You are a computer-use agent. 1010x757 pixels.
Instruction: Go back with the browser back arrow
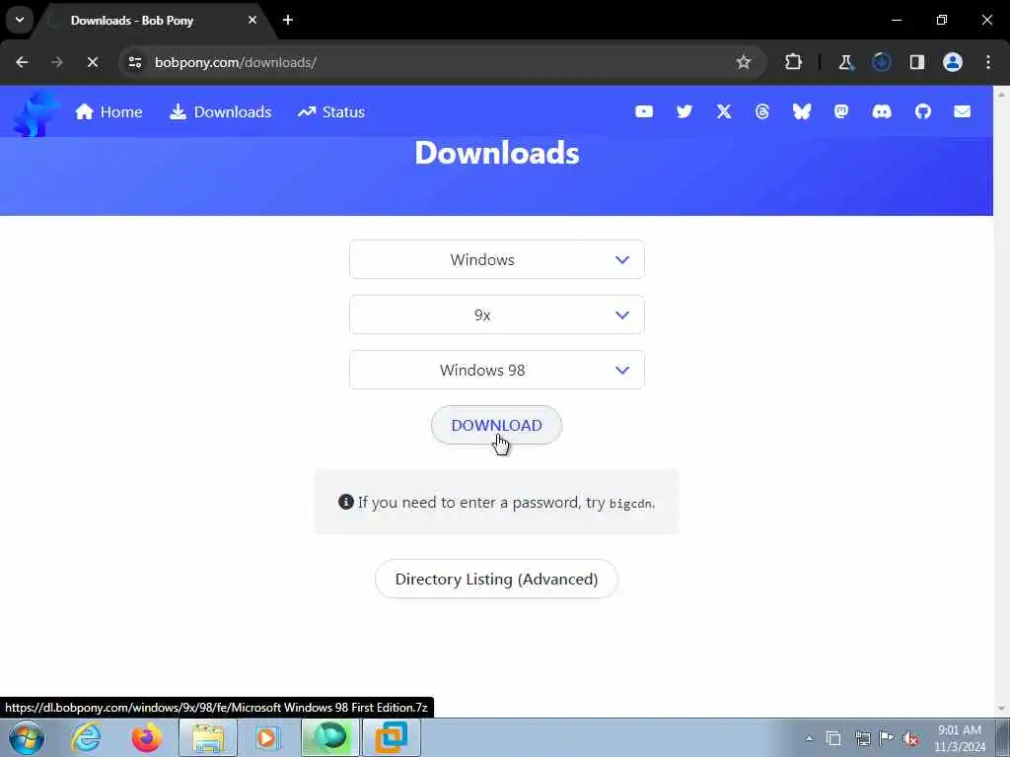click(x=22, y=62)
